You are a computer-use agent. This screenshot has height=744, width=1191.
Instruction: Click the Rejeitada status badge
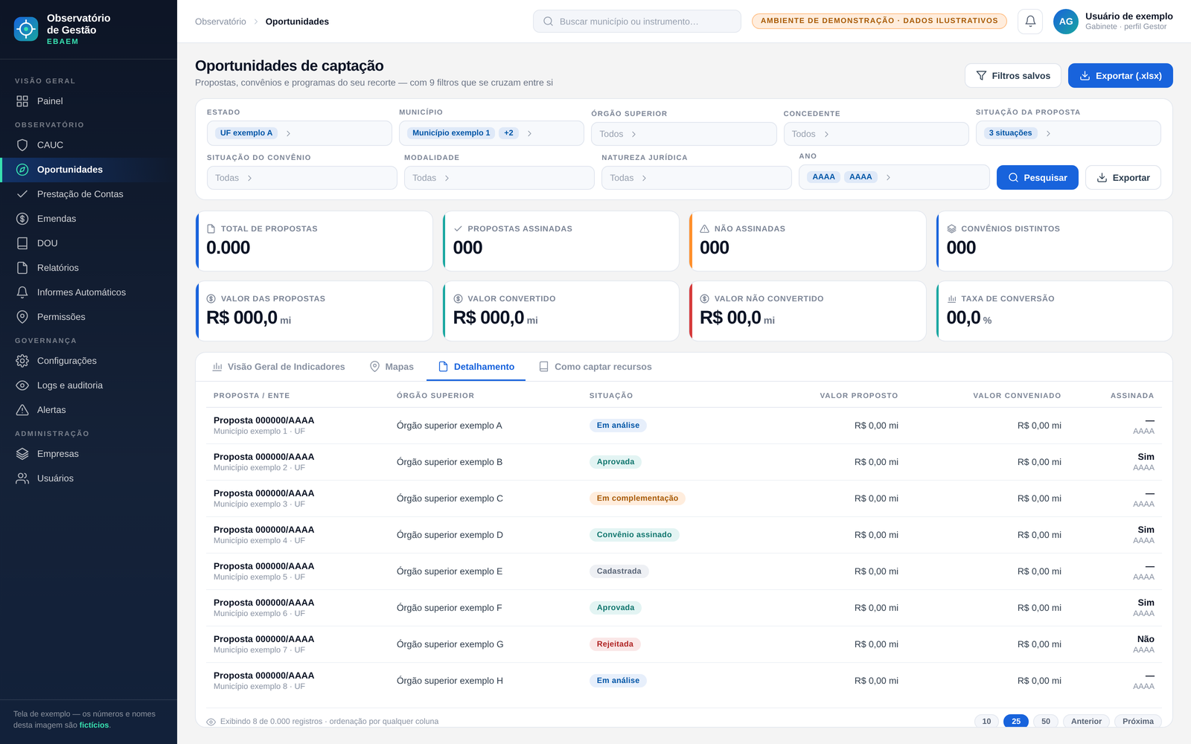(x=615, y=644)
